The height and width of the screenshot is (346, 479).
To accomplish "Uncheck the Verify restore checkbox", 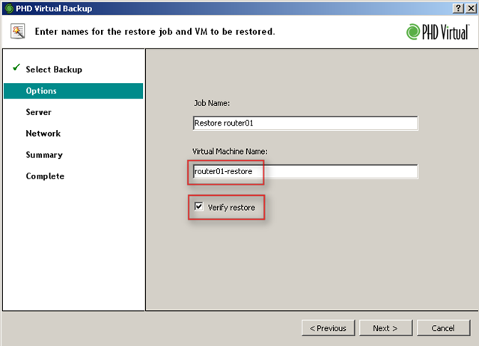I will click(x=199, y=207).
